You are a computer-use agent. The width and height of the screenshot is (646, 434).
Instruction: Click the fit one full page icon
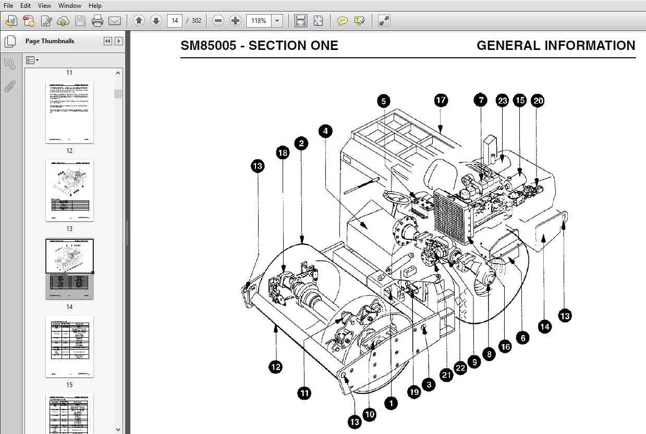pyautogui.click(x=318, y=21)
